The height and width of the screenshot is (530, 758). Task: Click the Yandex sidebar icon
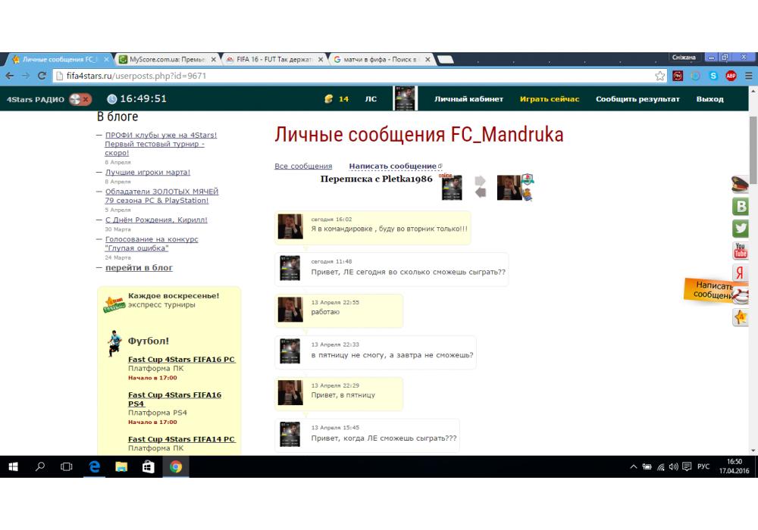(741, 273)
